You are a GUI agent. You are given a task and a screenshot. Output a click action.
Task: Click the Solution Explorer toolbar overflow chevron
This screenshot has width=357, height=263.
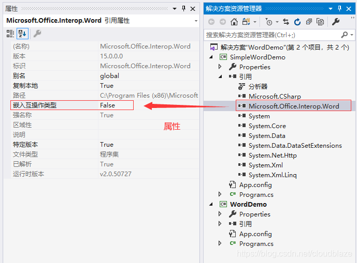coord(352,18)
